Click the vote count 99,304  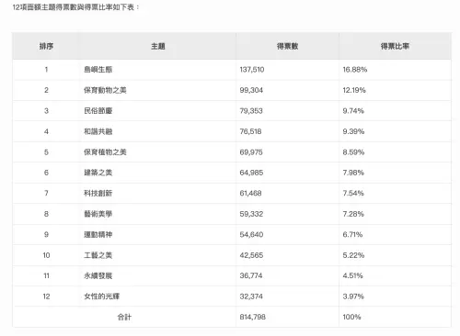(x=251, y=90)
